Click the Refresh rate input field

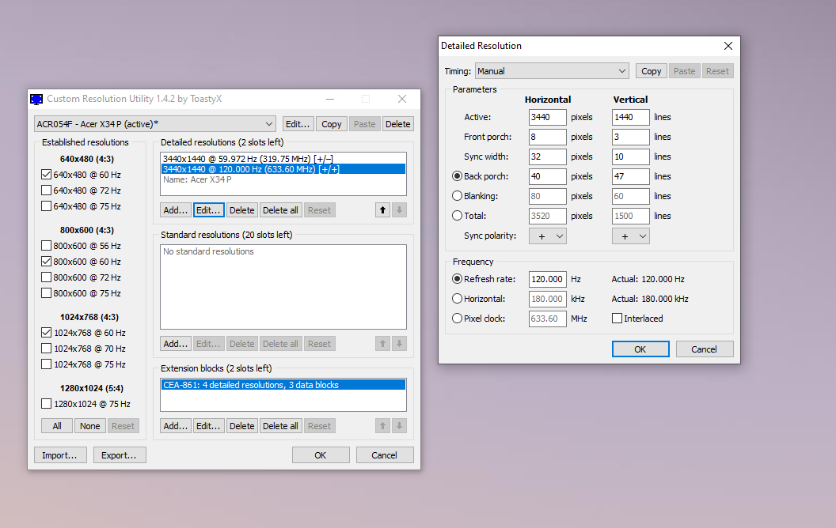tap(548, 279)
